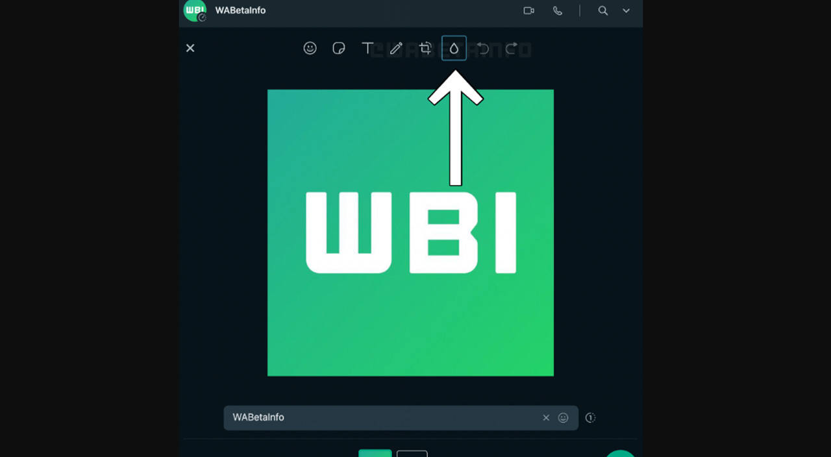Screen dimensions: 831x457
Task: Undo the last edit
Action: (482, 47)
